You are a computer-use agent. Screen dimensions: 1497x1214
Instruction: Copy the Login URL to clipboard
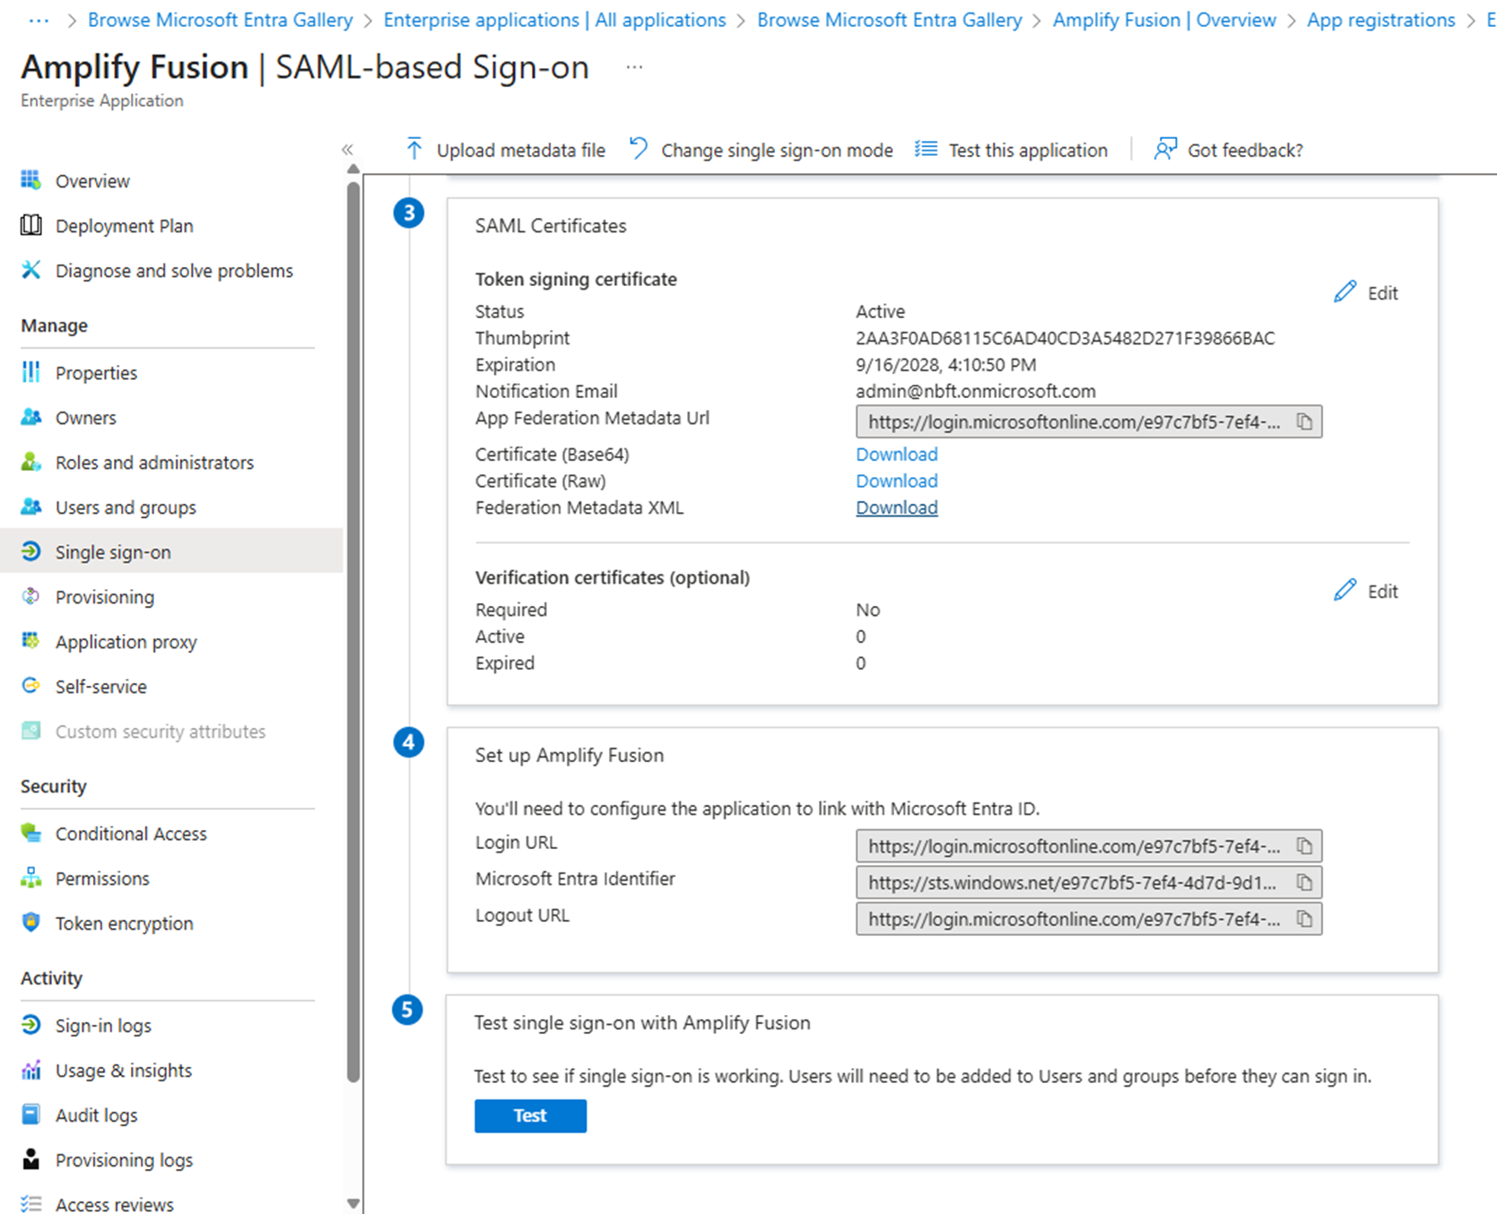click(1304, 846)
